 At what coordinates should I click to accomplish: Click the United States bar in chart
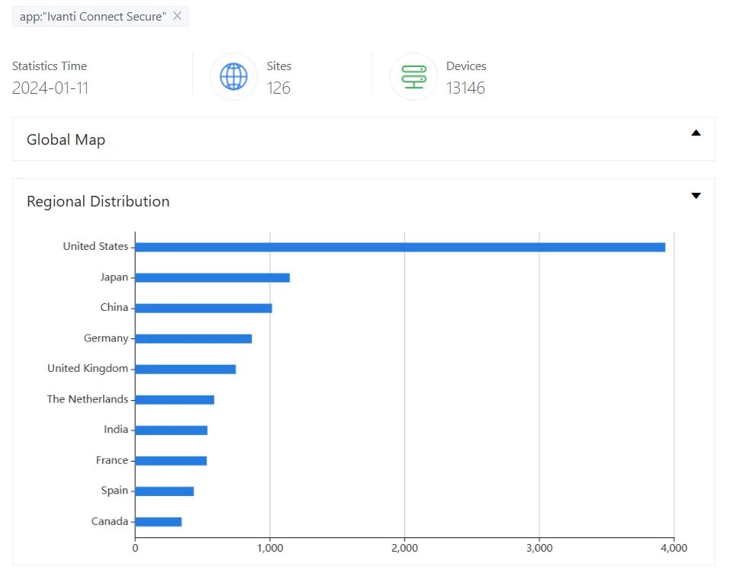click(x=400, y=247)
